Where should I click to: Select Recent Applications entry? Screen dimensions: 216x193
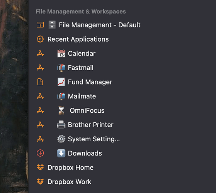78,39
